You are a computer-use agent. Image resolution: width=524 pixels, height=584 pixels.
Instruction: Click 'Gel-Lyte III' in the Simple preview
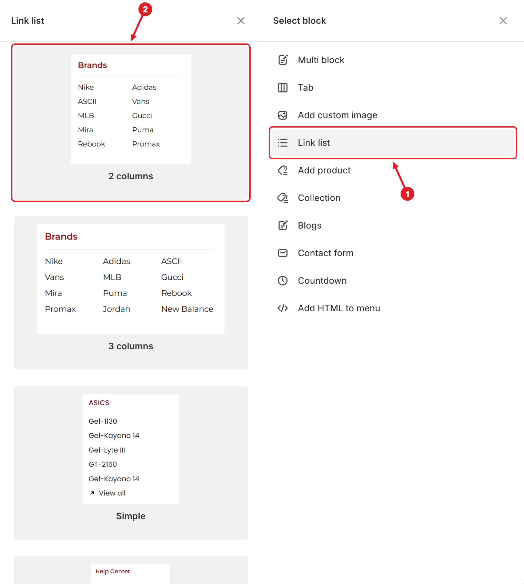(x=107, y=450)
